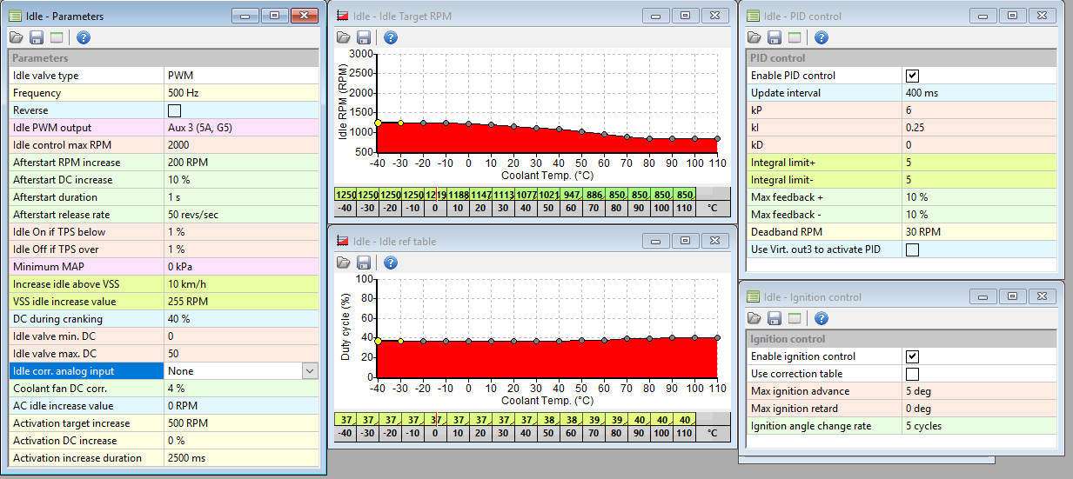Screen dimensions: 1073x479
Task: Click save icon in Idle Parameters toolbar
Action: point(37,37)
